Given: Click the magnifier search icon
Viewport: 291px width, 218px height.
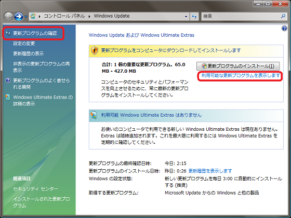Looking at the screenshot, I should [x=283, y=16].
